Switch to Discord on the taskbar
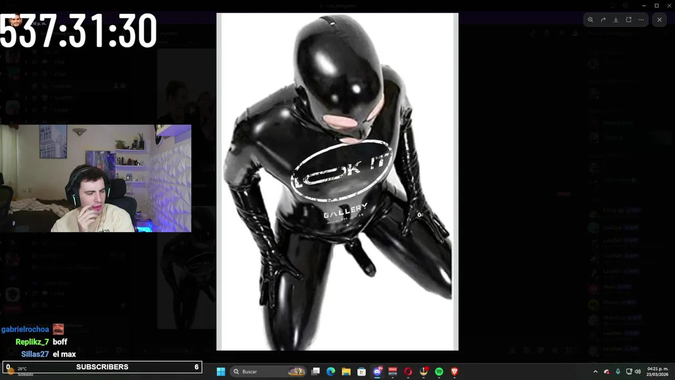The width and height of the screenshot is (675, 380). [377, 372]
